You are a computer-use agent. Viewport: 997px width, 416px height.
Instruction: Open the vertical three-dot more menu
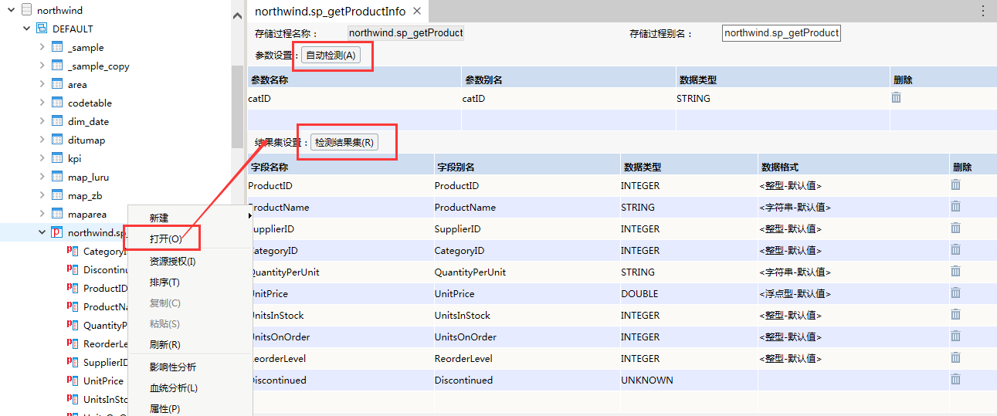[983, 11]
